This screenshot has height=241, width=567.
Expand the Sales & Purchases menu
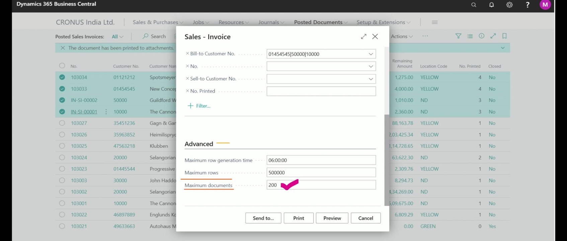158,22
